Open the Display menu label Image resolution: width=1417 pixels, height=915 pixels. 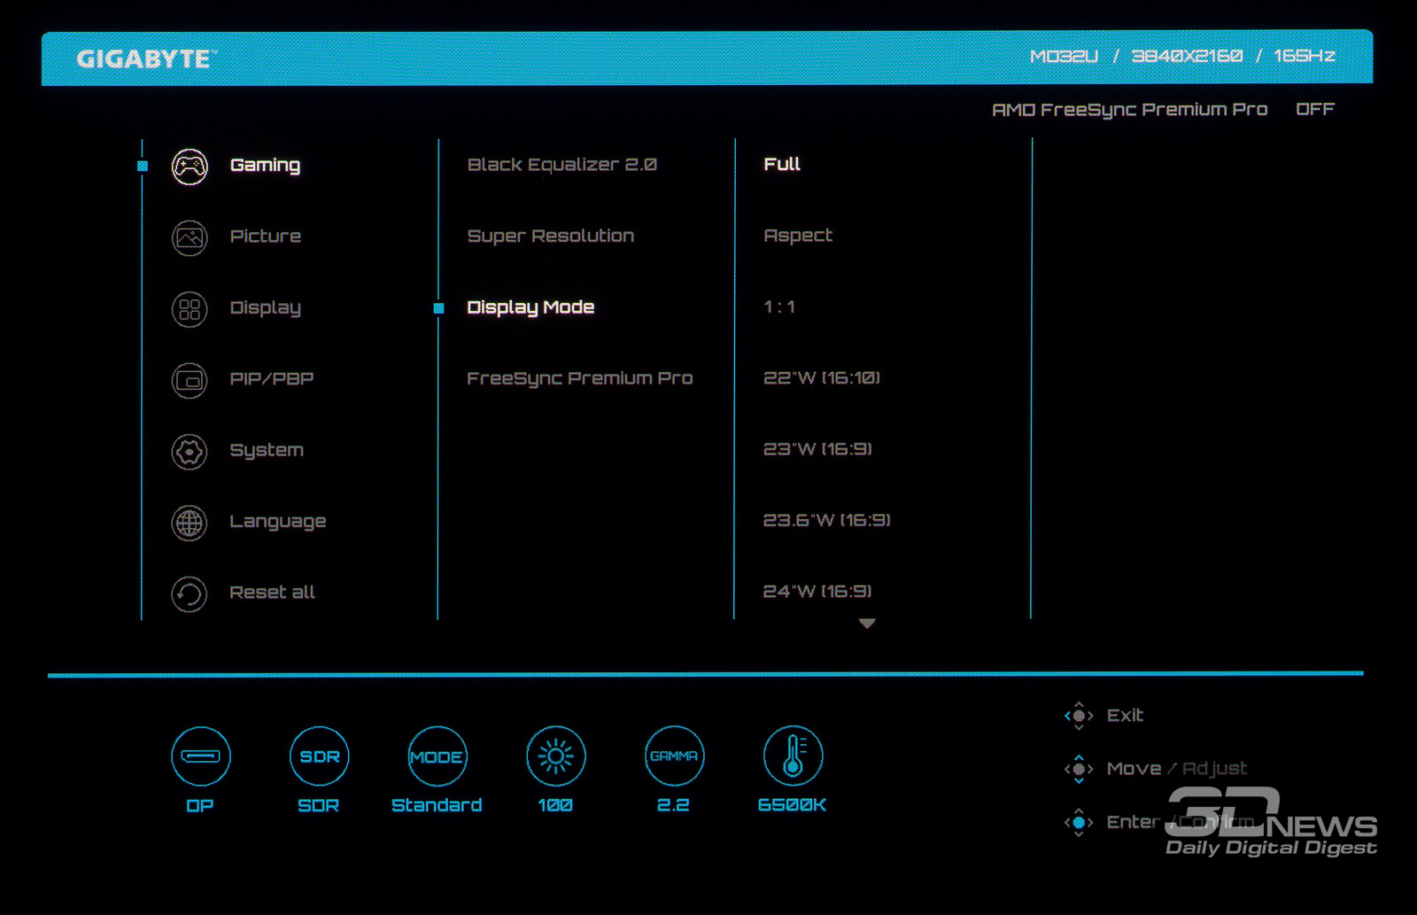(x=265, y=308)
